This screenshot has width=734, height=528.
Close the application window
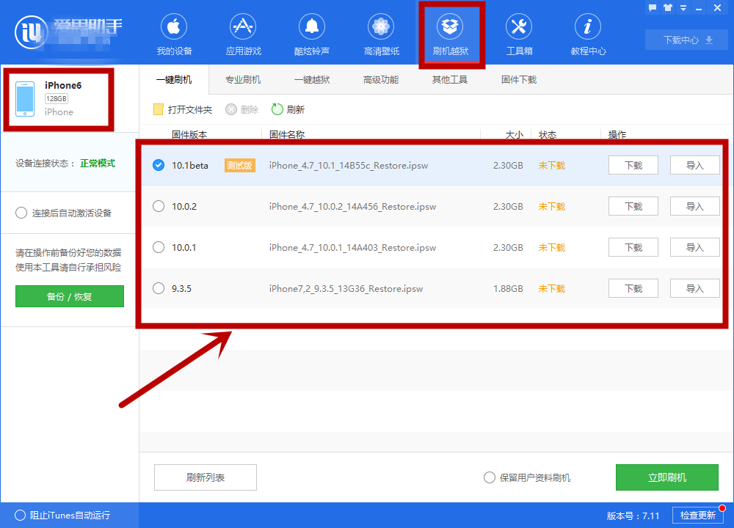click(717, 7)
